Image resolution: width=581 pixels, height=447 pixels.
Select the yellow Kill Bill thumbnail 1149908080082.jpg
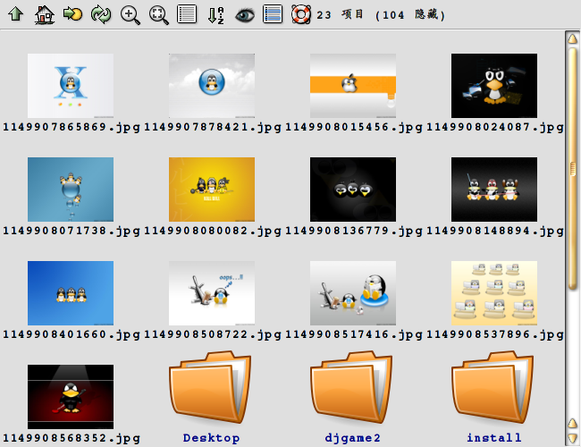pyautogui.click(x=212, y=190)
